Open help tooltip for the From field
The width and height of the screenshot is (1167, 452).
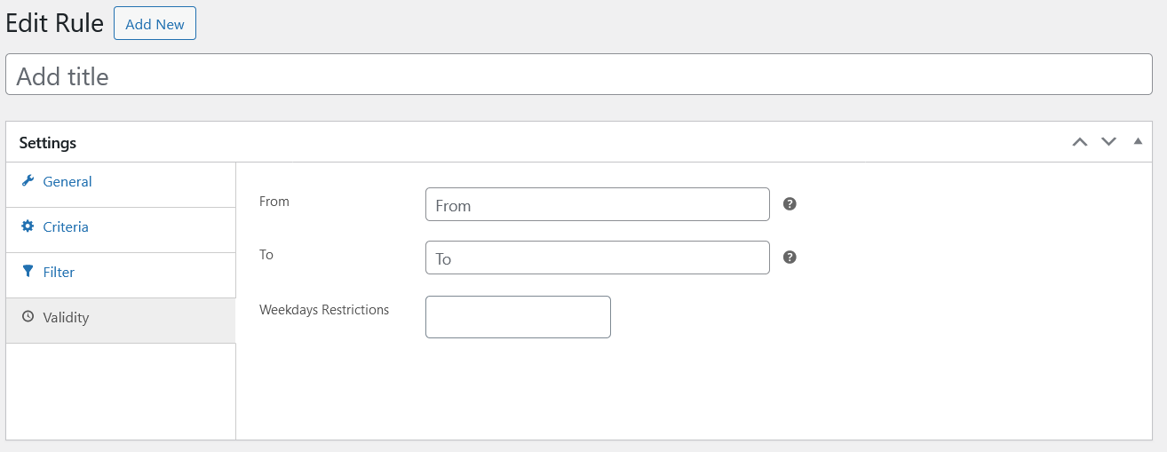(x=790, y=204)
